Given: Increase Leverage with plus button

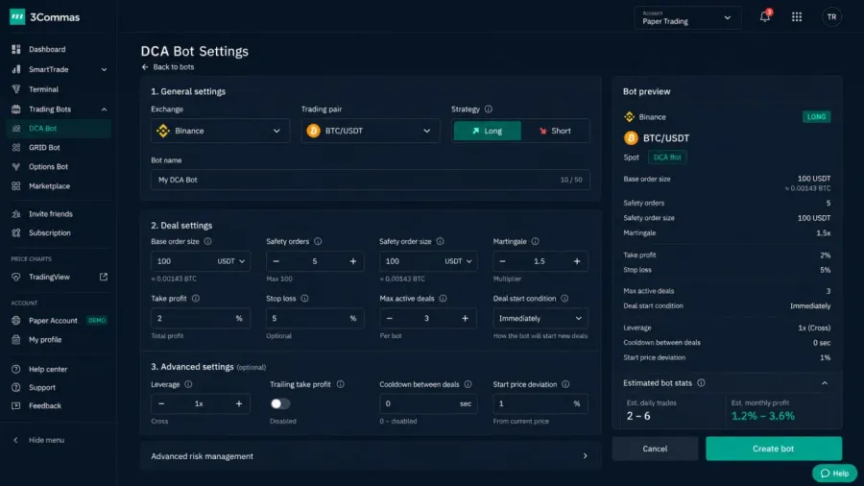Looking at the screenshot, I should tap(239, 403).
